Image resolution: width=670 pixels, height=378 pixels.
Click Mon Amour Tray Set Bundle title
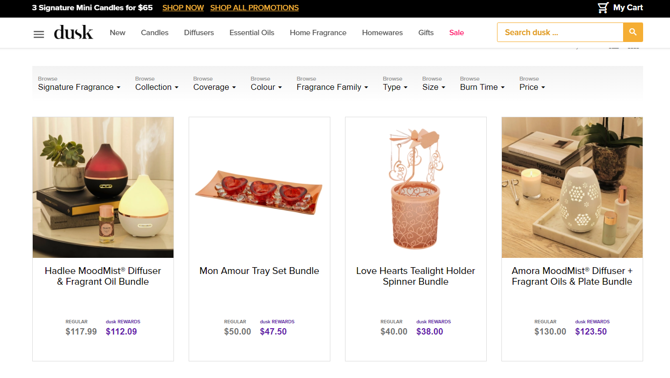(259, 271)
